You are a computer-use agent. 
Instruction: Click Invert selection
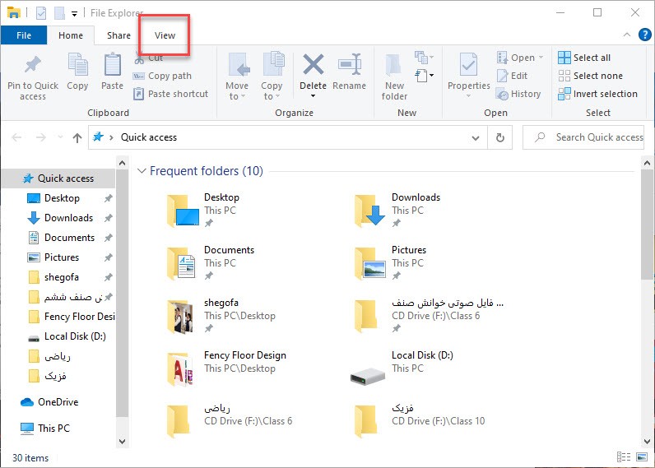click(597, 94)
